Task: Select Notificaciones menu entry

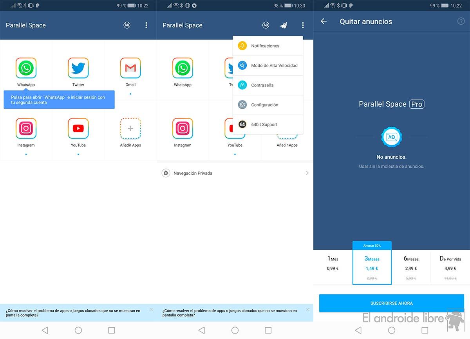Action: (x=268, y=46)
